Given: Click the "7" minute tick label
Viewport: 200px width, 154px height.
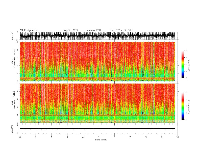Looking at the screenshot, I should click(x=130, y=137).
